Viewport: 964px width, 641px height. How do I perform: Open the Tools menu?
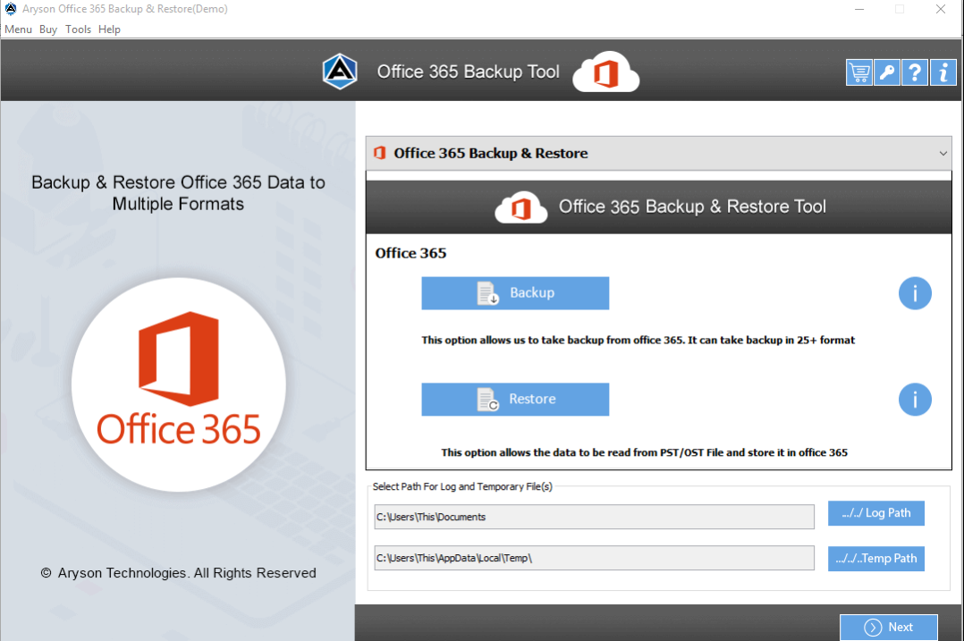(x=78, y=29)
